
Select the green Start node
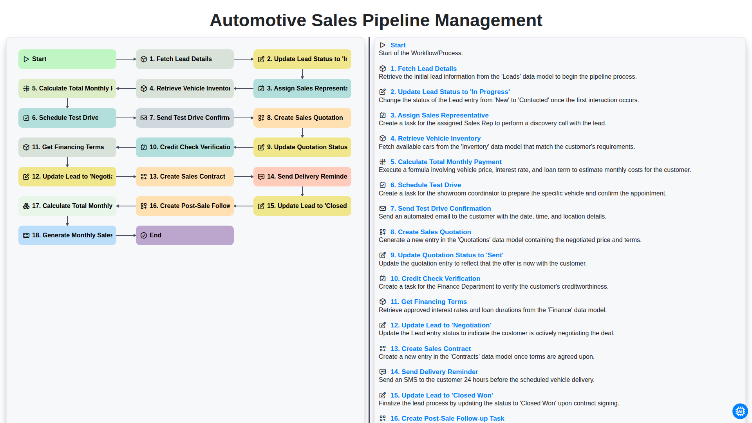point(67,59)
